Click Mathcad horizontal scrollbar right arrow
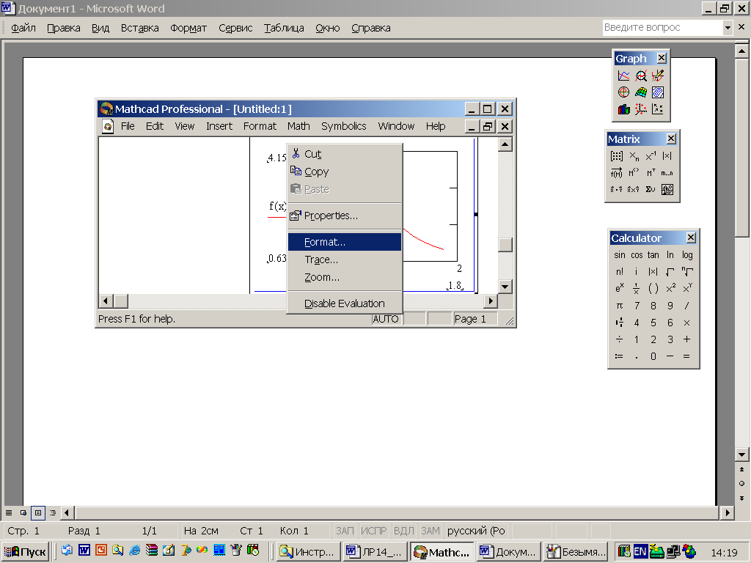 pyautogui.click(x=490, y=301)
